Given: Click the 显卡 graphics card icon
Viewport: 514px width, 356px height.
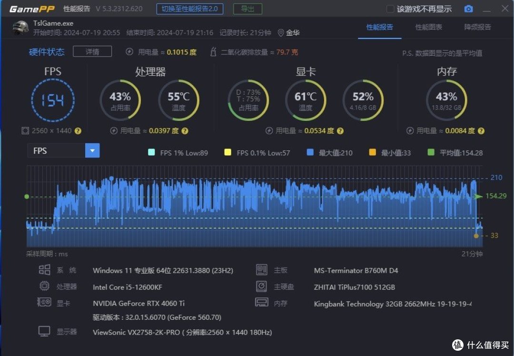Looking at the screenshot, I should point(44,302).
